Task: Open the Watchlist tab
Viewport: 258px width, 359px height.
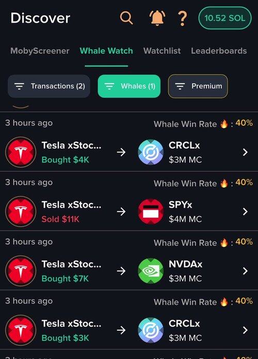Action: [162, 51]
